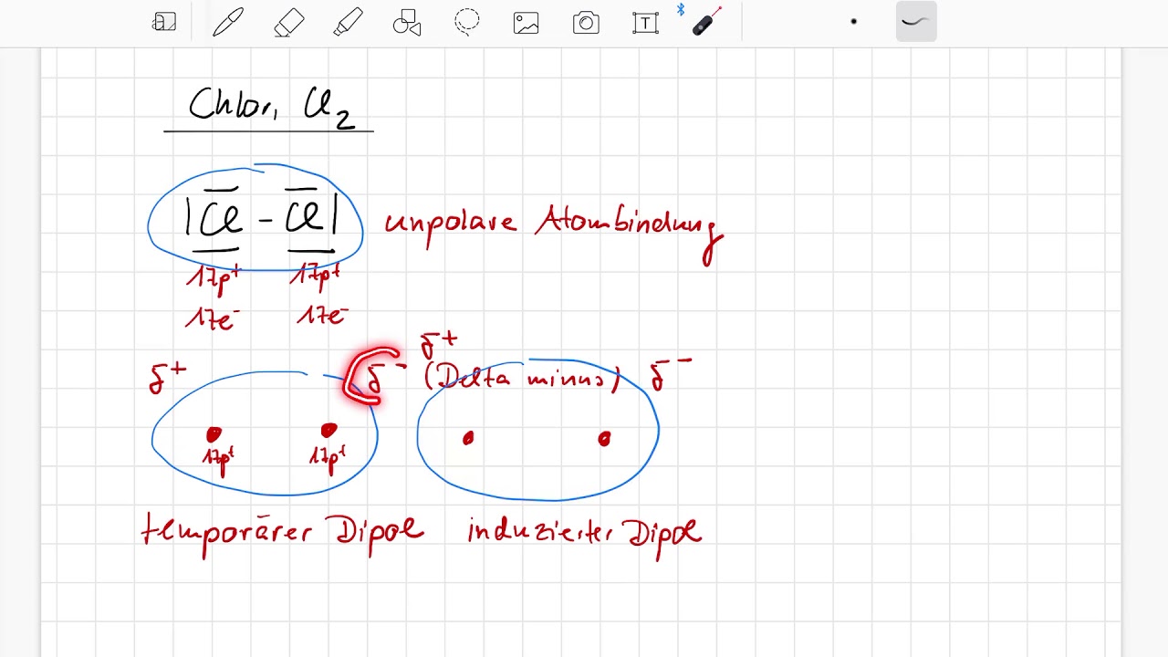Select the Eraser tool
The height and width of the screenshot is (657, 1168).
click(289, 23)
